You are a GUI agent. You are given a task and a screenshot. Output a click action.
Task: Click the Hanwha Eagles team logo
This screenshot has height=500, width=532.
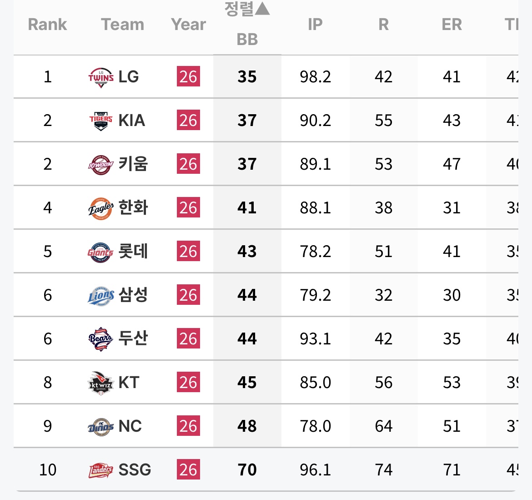pyautogui.click(x=101, y=208)
